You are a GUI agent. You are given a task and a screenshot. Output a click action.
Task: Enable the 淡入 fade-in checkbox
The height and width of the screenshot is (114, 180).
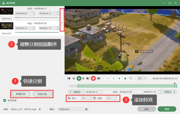(x=69, y=98)
